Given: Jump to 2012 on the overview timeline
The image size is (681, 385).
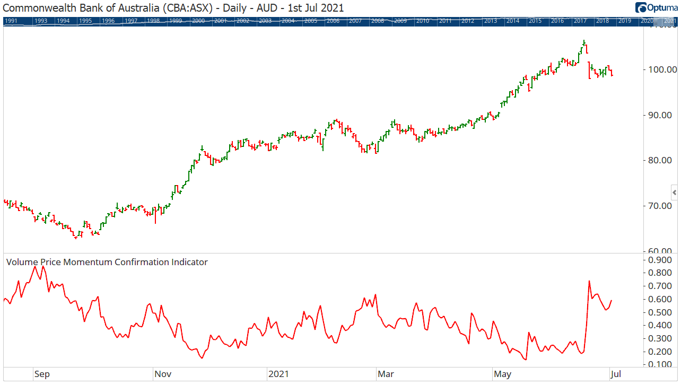Looking at the screenshot, I should coord(467,21).
